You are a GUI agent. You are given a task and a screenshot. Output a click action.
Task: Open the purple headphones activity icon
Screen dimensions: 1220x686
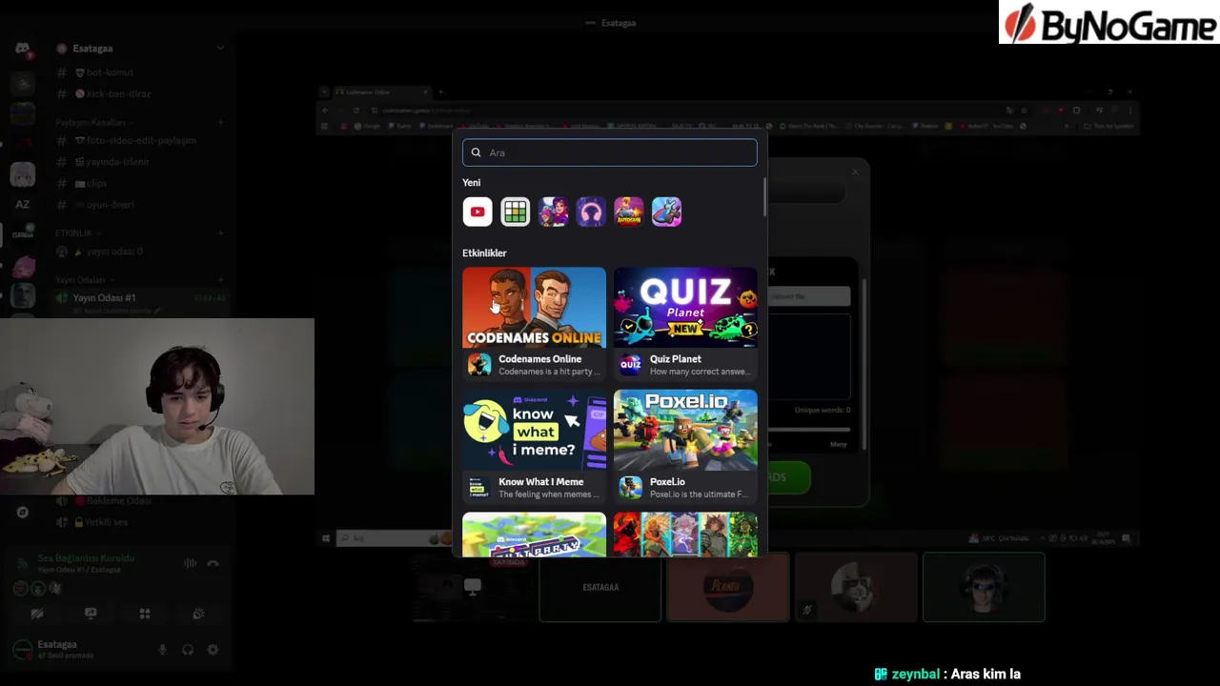point(591,212)
